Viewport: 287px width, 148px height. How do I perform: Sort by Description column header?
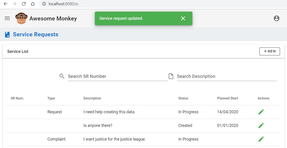point(92,98)
